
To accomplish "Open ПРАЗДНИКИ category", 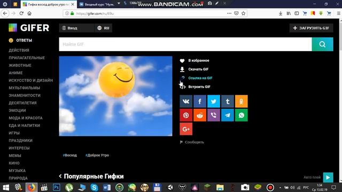I will pos(20,140).
